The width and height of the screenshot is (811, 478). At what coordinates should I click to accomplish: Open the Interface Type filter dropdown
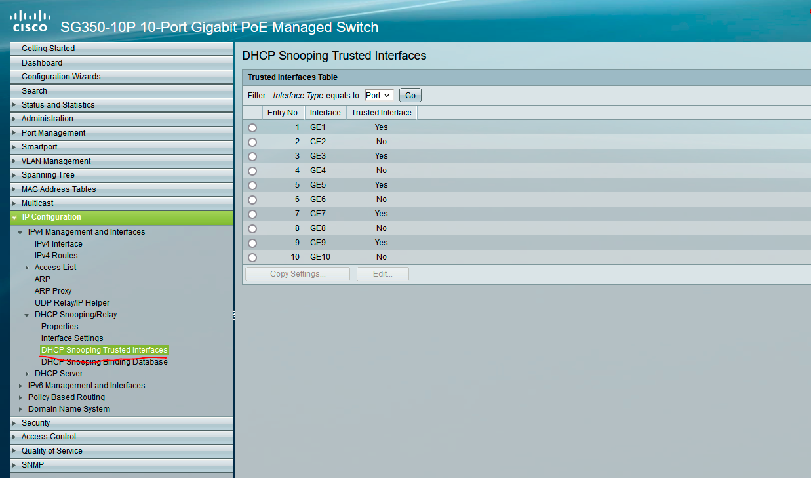pos(378,94)
